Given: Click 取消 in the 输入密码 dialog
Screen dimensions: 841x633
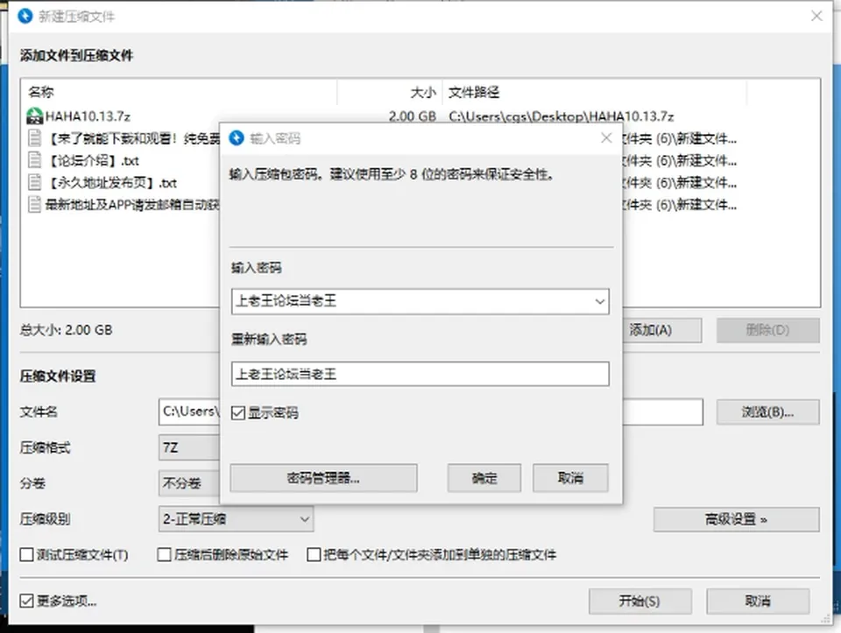Looking at the screenshot, I should pos(570,477).
